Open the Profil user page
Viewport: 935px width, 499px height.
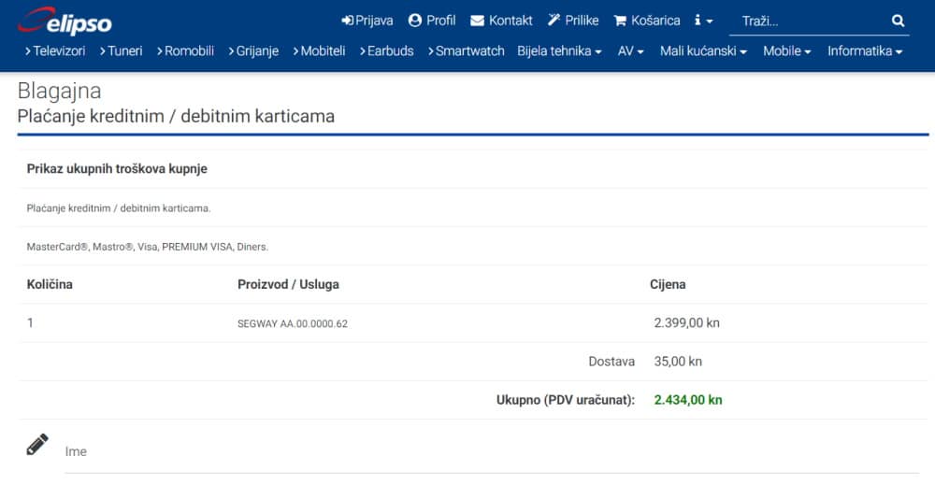click(432, 21)
